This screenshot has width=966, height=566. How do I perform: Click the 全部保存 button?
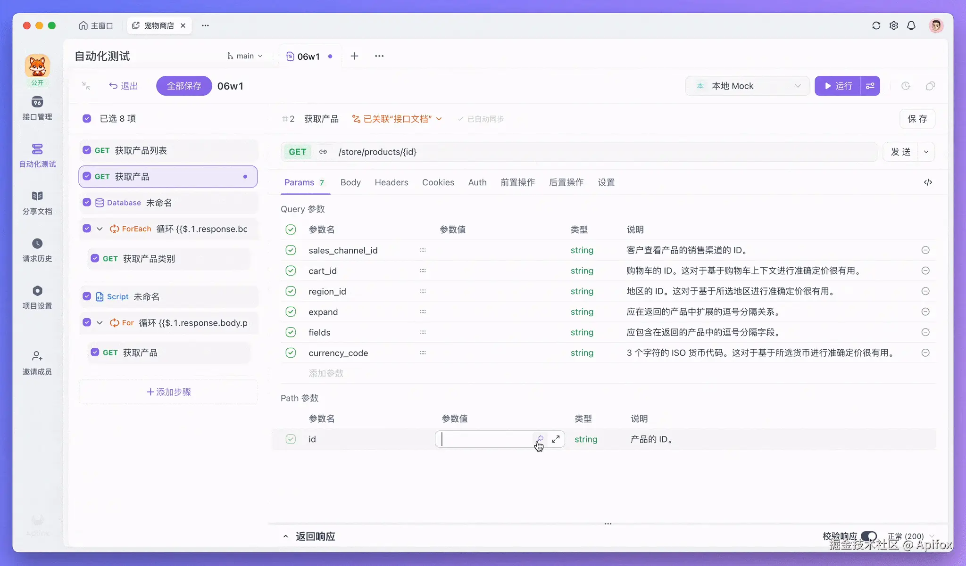pos(184,86)
